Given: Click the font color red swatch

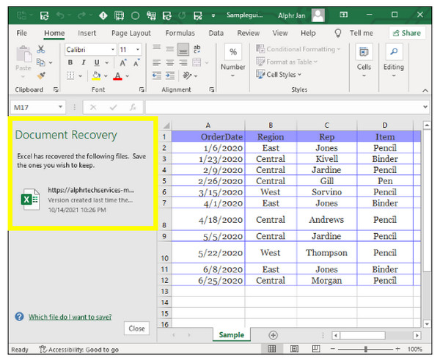Looking at the screenshot, I should click(117, 76).
